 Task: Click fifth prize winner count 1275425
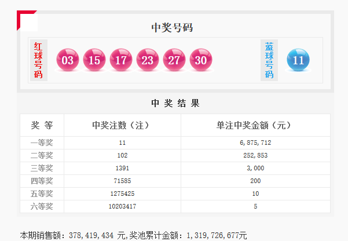pos(122,193)
